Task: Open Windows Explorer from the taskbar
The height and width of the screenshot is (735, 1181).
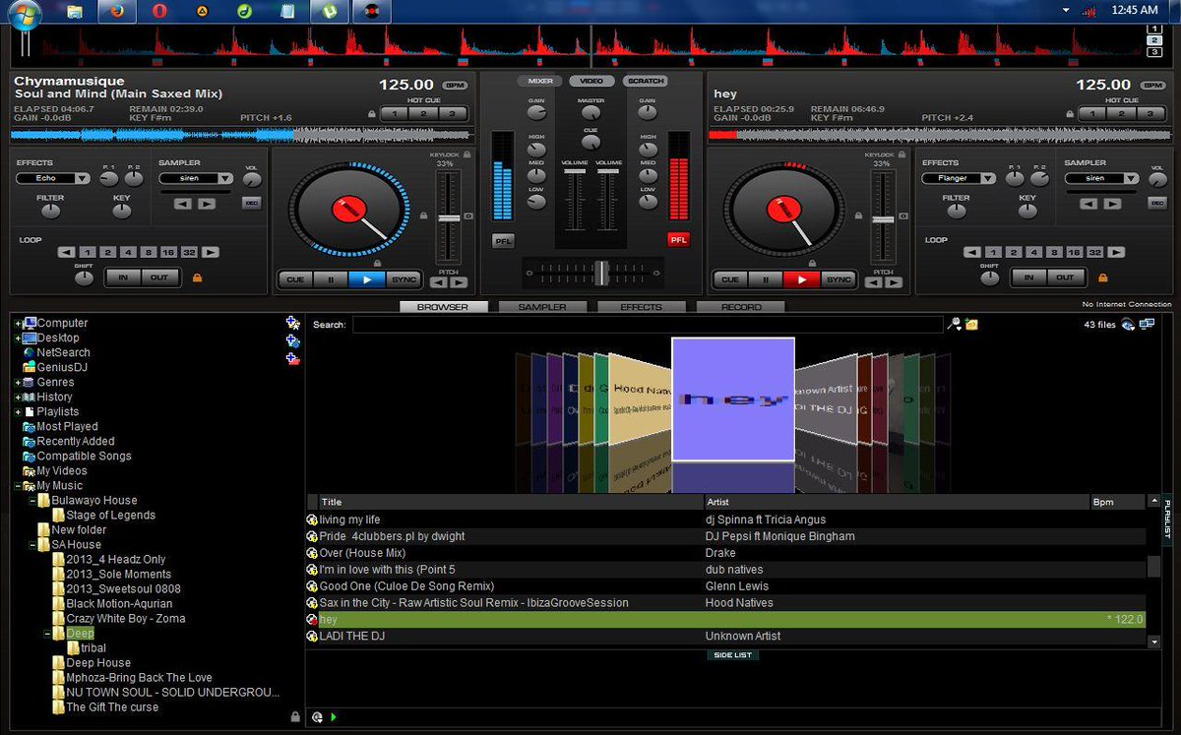Action: pos(77,11)
